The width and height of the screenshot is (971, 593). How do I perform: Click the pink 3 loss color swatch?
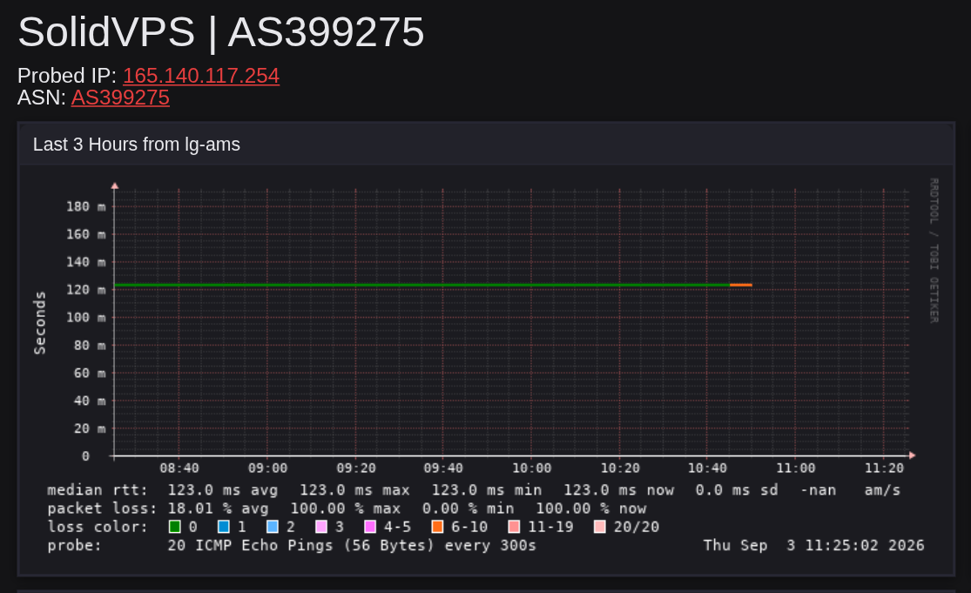tap(320, 527)
